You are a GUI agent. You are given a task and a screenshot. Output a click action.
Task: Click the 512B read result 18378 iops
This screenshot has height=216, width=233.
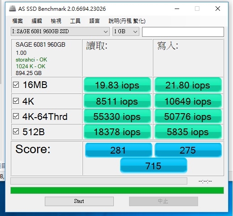[x=117, y=132]
